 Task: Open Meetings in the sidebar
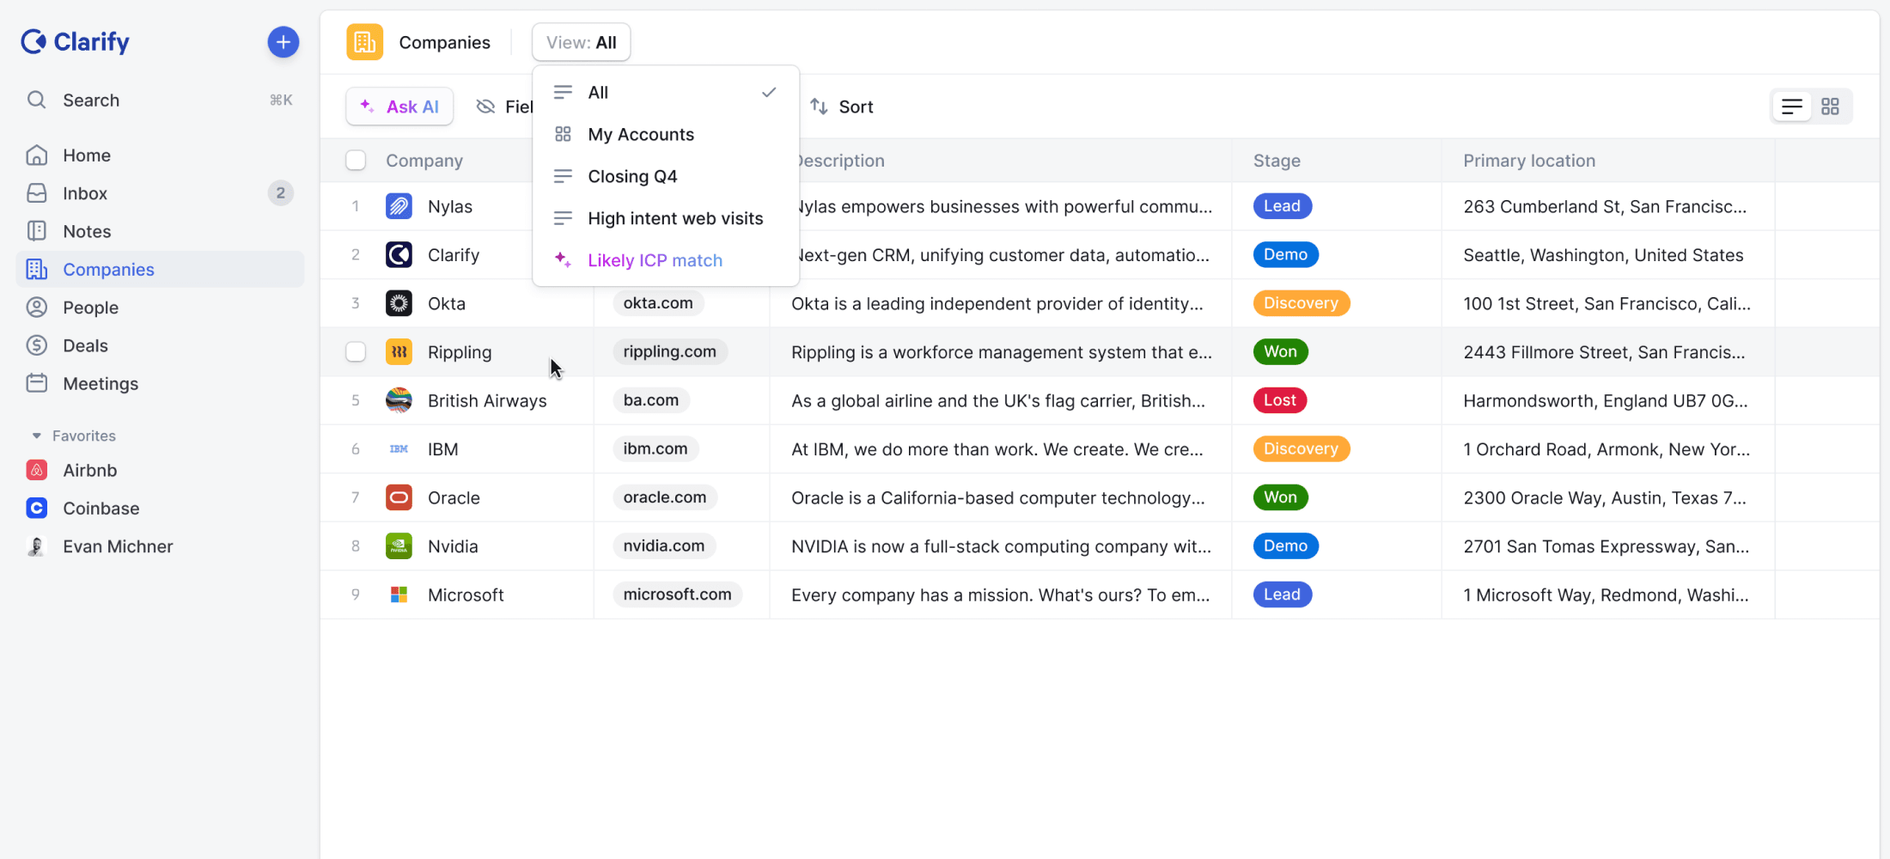[160, 383]
